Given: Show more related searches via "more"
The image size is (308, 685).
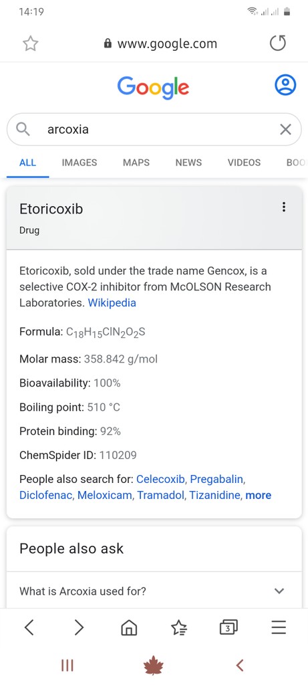Looking at the screenshot, I should pyautogui.click(x=259, y=496).
